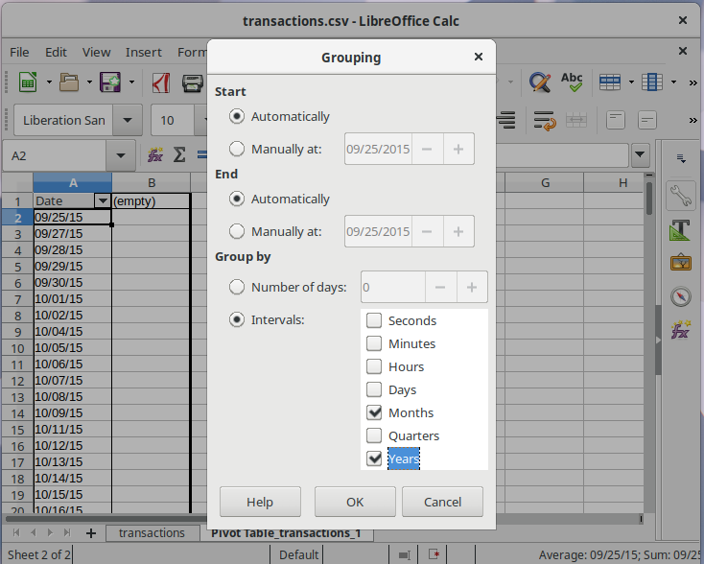Open the sidebar Styles panel

(680, 229)
